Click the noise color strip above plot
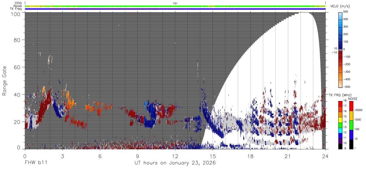 click(x=175, y=6)
